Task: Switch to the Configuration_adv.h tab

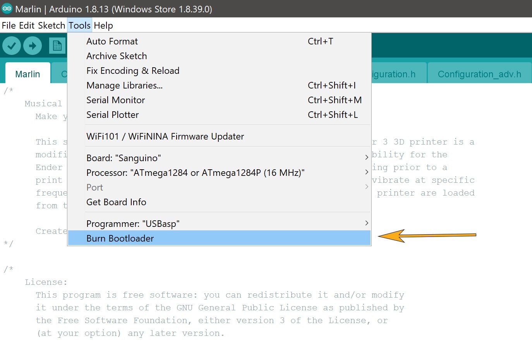Action: click(479, 74)
